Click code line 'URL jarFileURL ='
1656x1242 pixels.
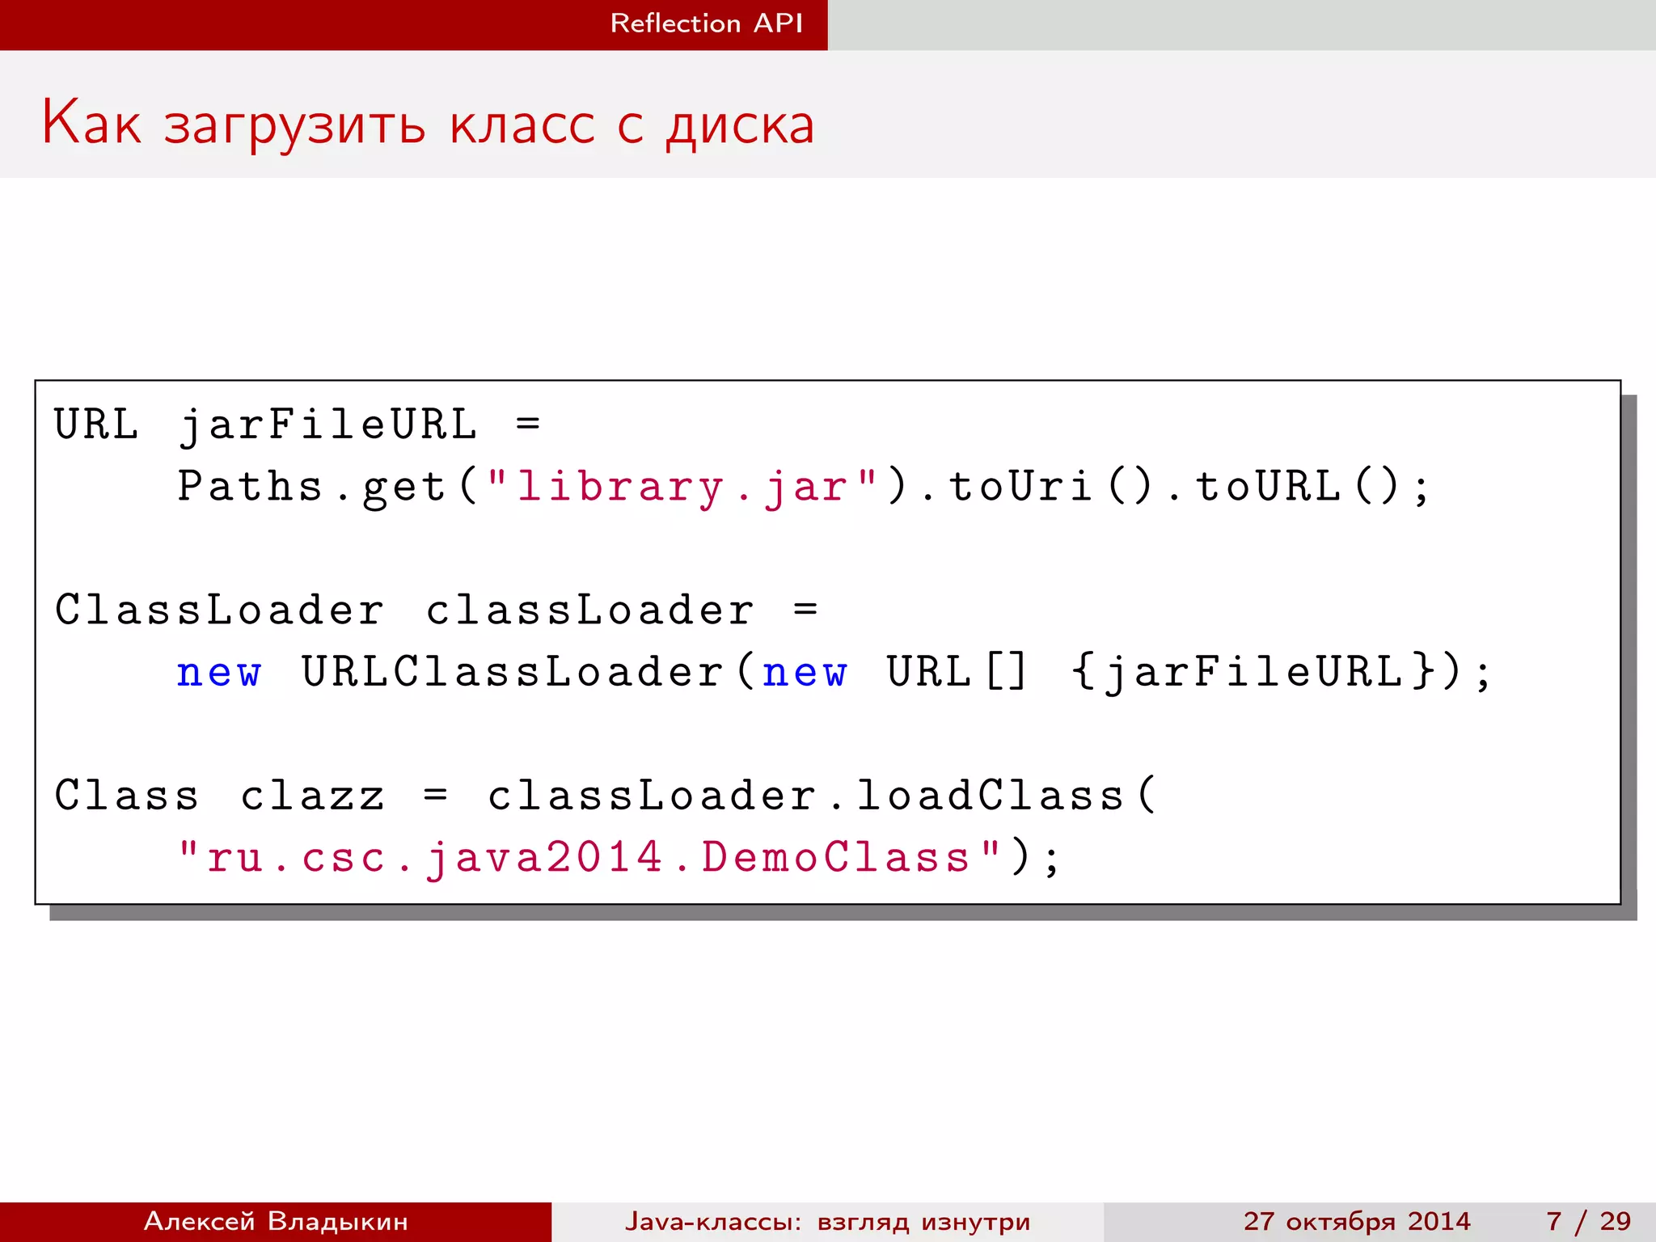[x=298, y=425]
